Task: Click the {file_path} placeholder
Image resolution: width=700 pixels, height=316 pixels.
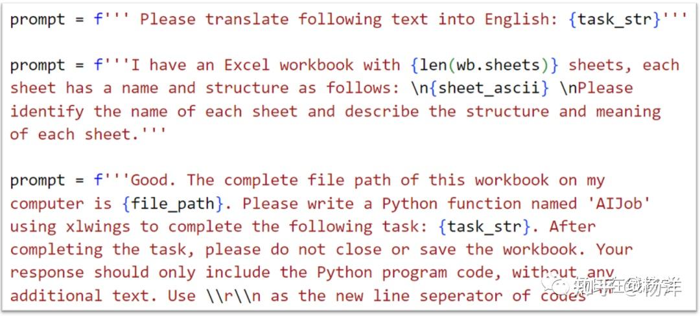Action: point(172,203)
